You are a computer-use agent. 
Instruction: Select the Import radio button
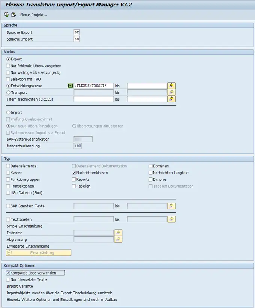[8, 113]
